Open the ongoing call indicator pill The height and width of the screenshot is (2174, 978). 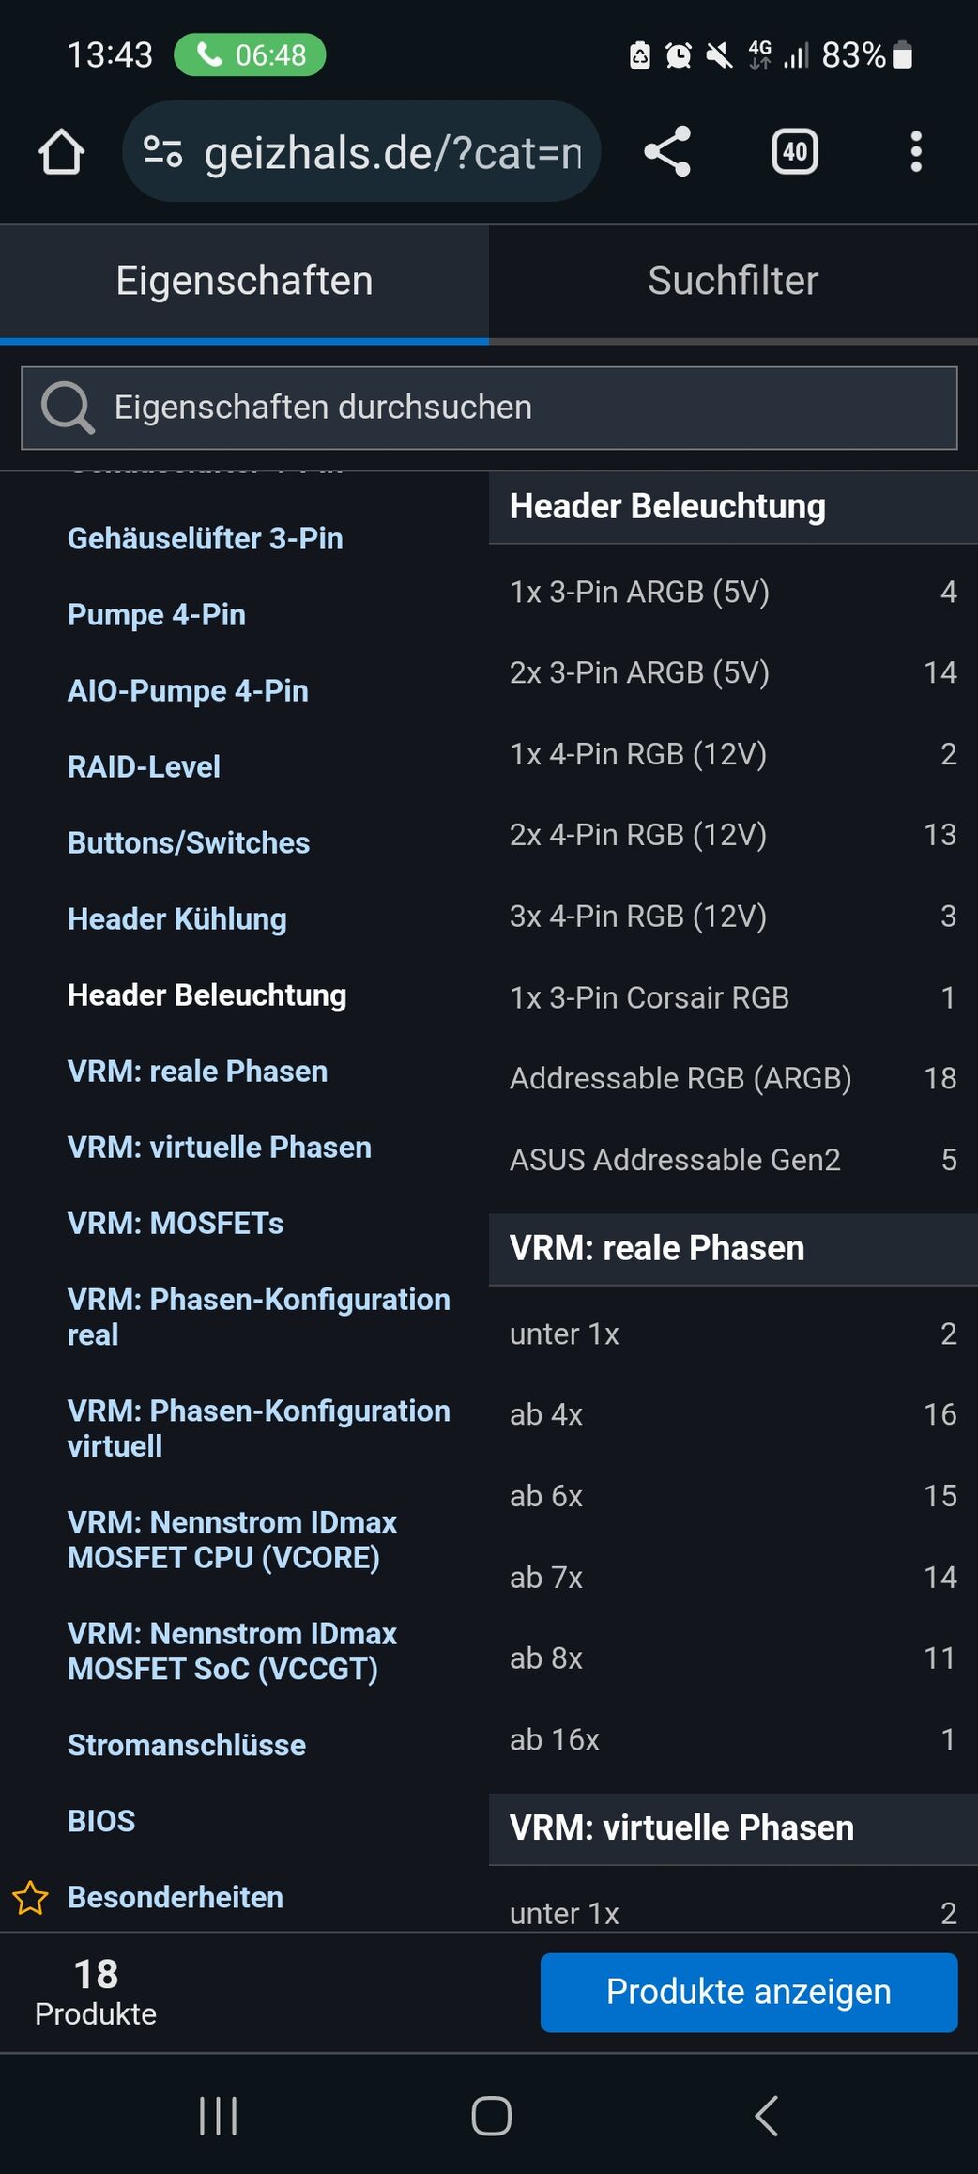click(x=250, y=54)
